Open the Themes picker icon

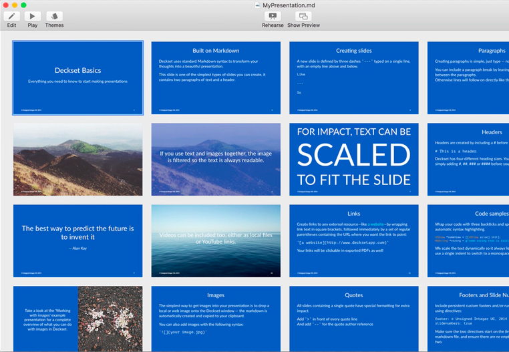pos(55,16)
